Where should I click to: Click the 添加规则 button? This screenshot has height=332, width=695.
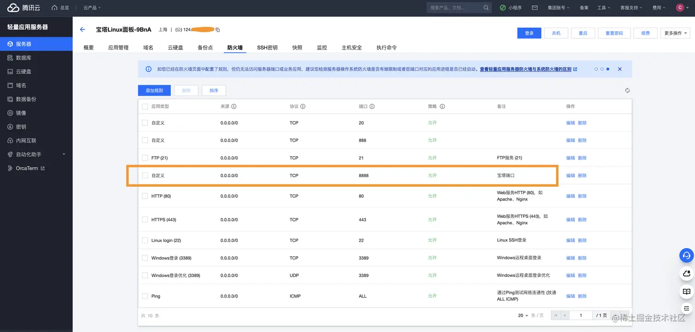click(x=154, y=91)
